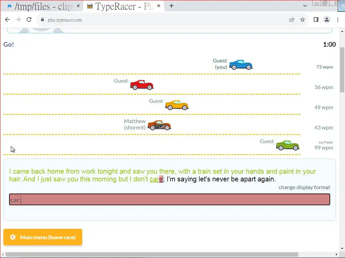This screenshot has width=345, height=258.
Task: Click the Matthew (shorent) player name
Action: point(135,124)
